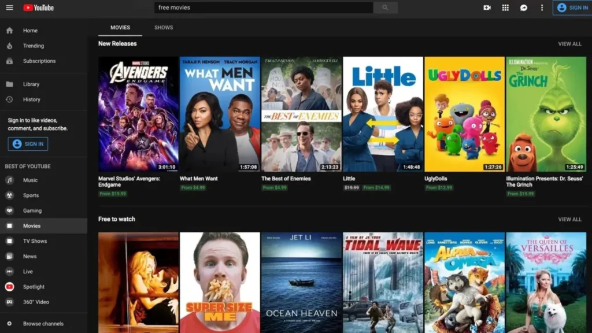Open the Avengers Endgame movie poster
This screenshot has width=592, height=333.
pos(138,114)
